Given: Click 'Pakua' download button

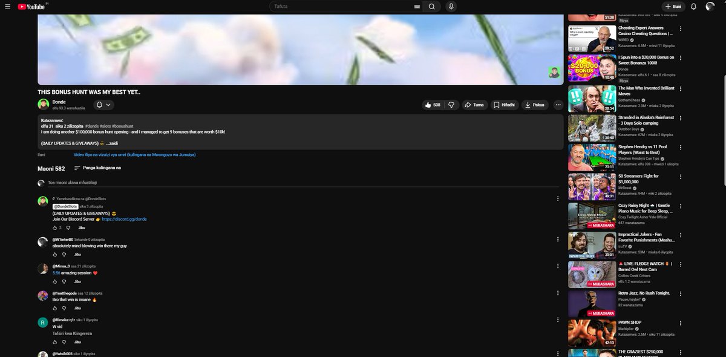Looking at the screenshot, I should [535, 105].
